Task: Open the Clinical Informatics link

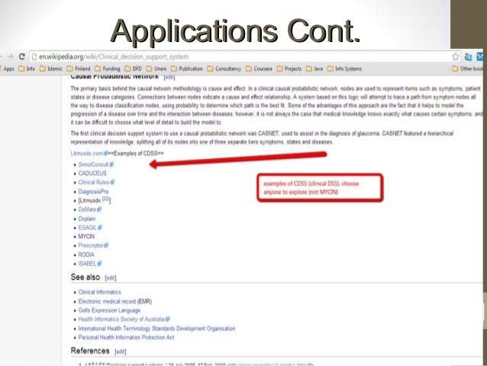Action: pyautogui.click(x=99, y=292)
